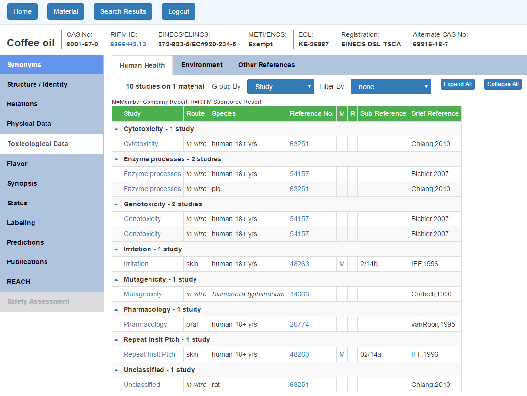
Task: View the Status sidebar section
Action: (51, 203)
